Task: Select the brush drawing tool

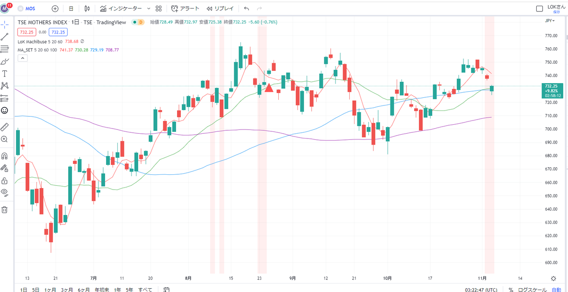Action: point(4,61)
